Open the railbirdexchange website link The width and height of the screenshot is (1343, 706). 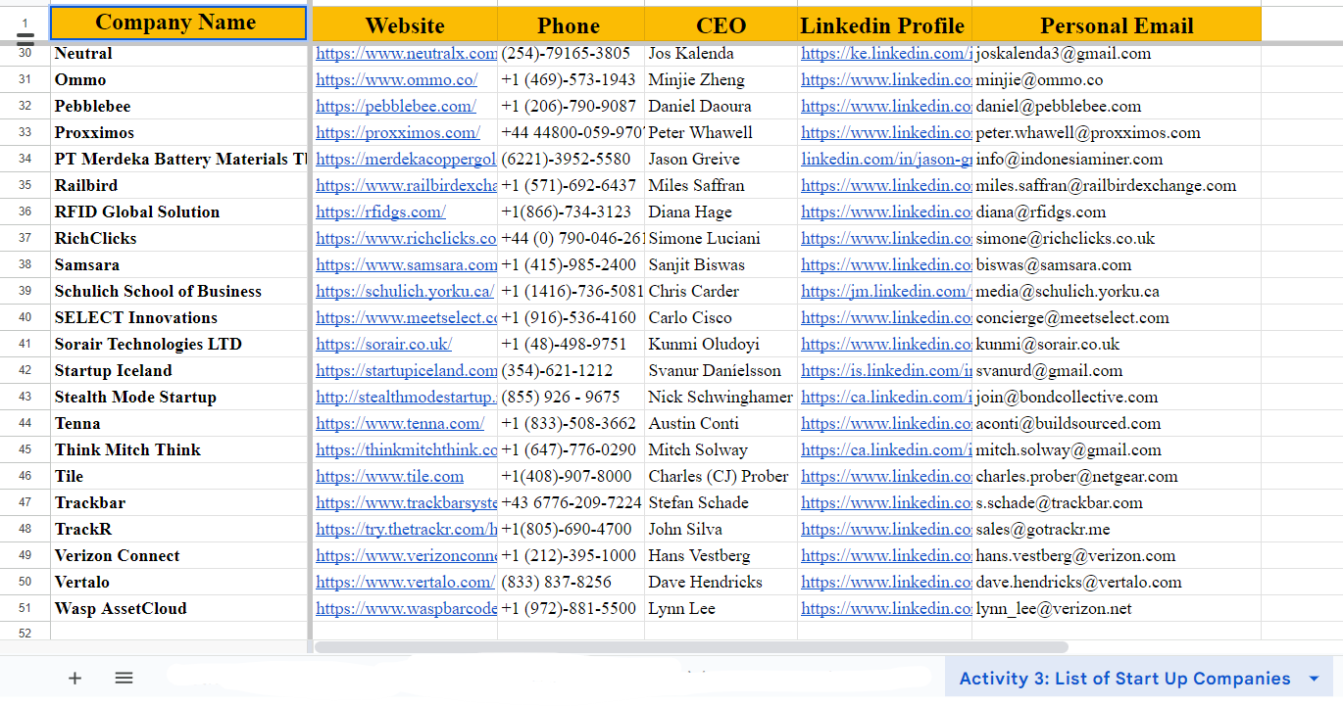point(406,186)
